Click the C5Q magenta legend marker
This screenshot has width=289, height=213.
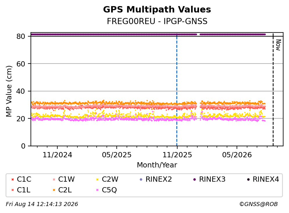(x=97, y=190)
